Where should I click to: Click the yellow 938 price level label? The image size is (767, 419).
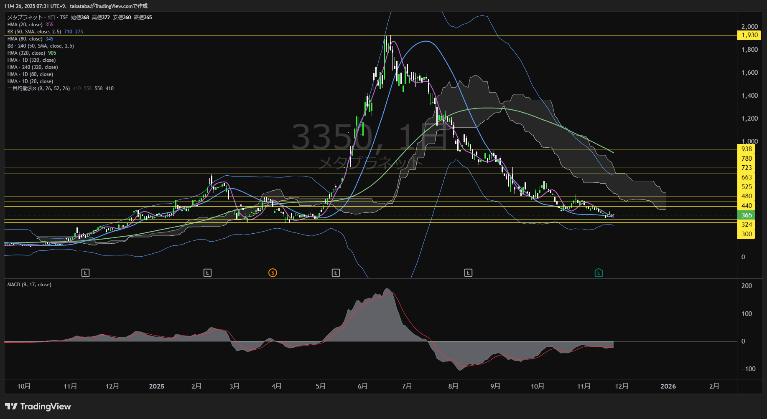point(747,149)
